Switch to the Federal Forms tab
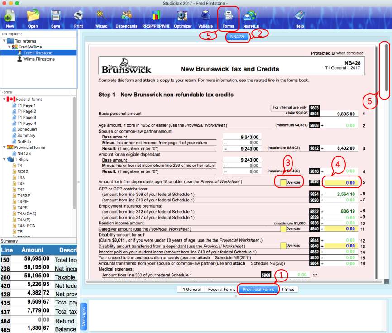Screen dimensions: 392x333 coord(222,289)
